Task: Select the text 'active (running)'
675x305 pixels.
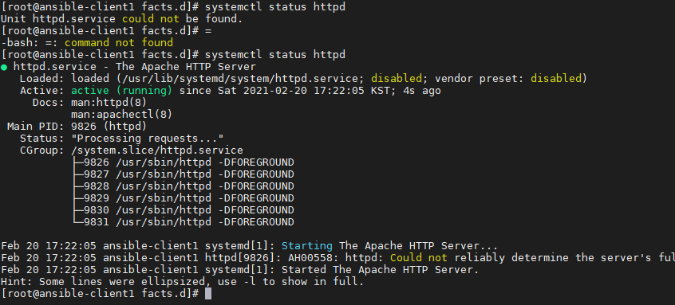Action: (121, 91)
